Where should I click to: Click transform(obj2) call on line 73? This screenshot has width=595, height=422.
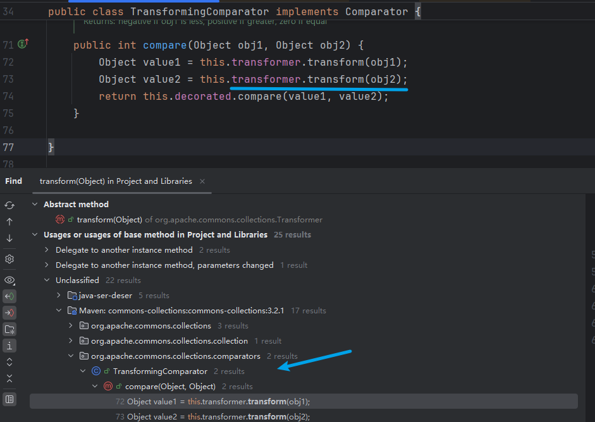click(x=354, y=79)
